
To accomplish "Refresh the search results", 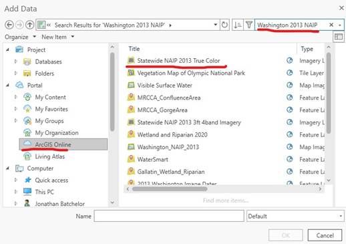I will (x=224, y=25).
